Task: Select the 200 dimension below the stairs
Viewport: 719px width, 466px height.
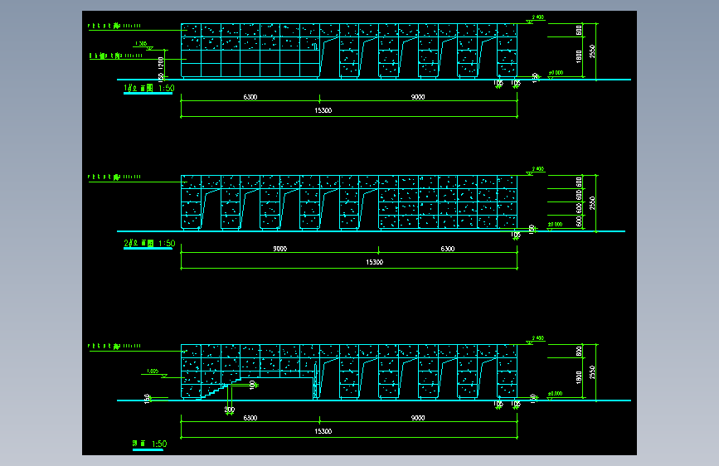Action: (230, 410)
